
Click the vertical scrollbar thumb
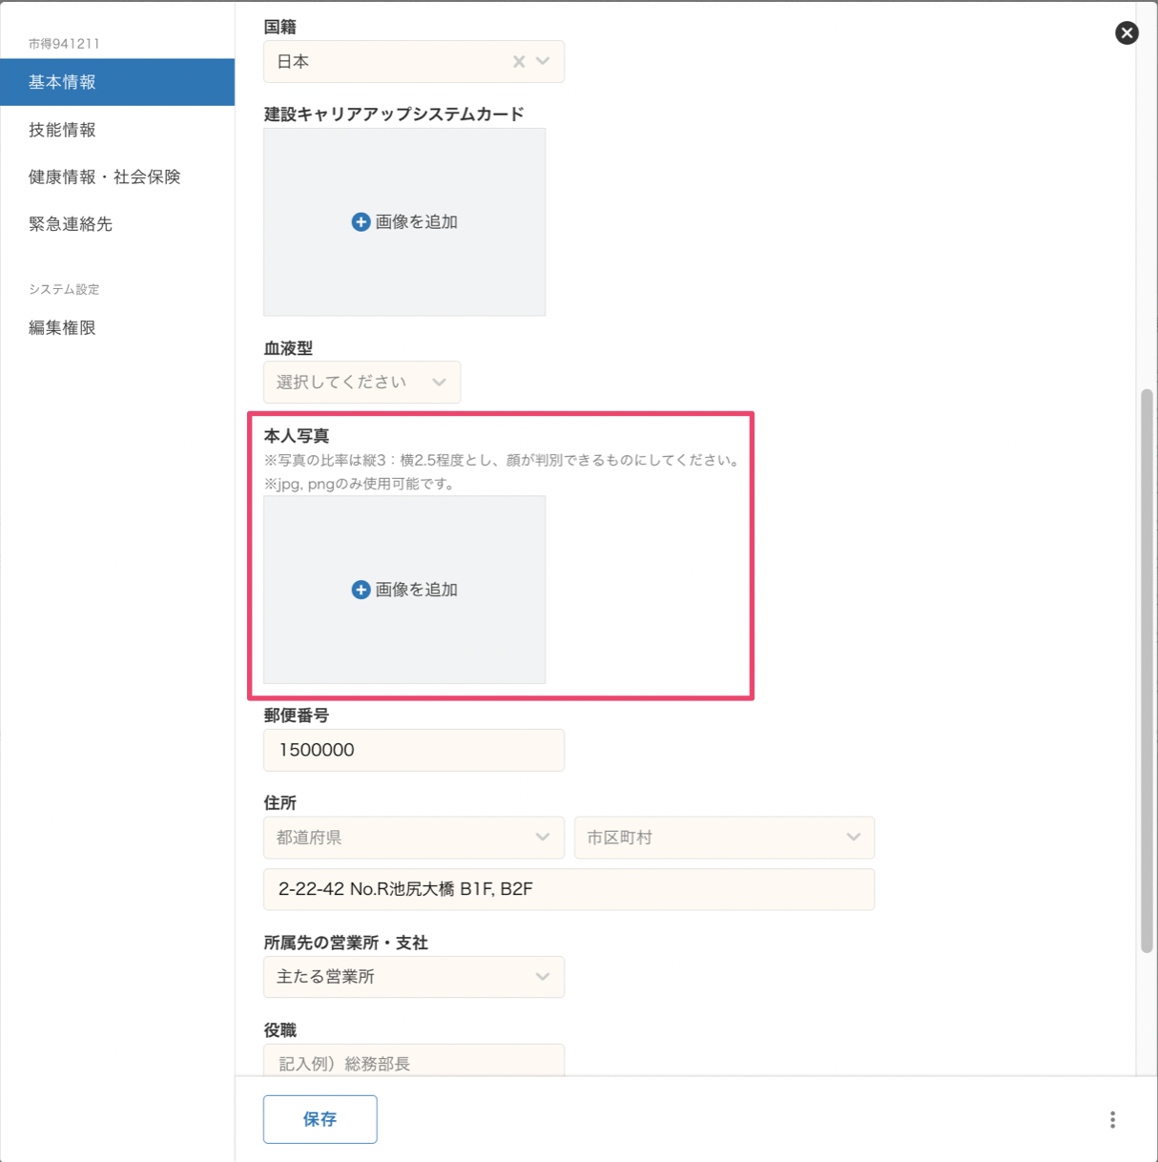coord(1147,668)
